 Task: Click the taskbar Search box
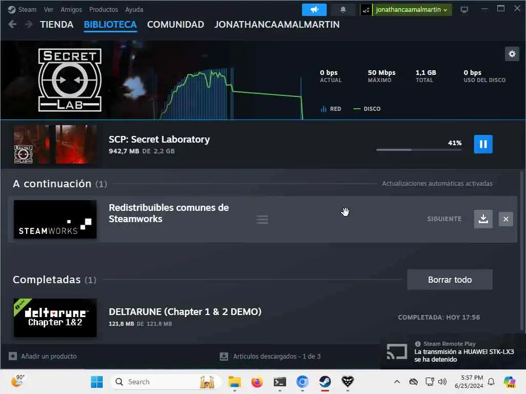tap(166, 382)
